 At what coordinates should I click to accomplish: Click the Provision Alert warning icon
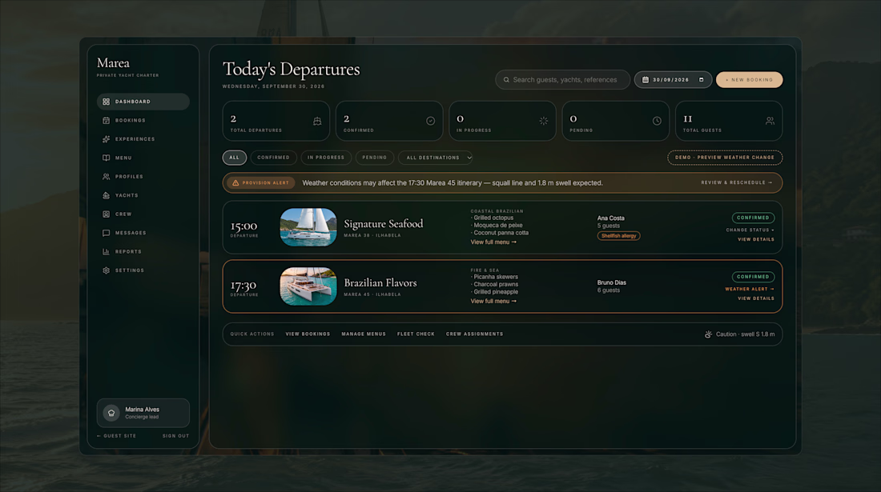click(x=236, y=183)
